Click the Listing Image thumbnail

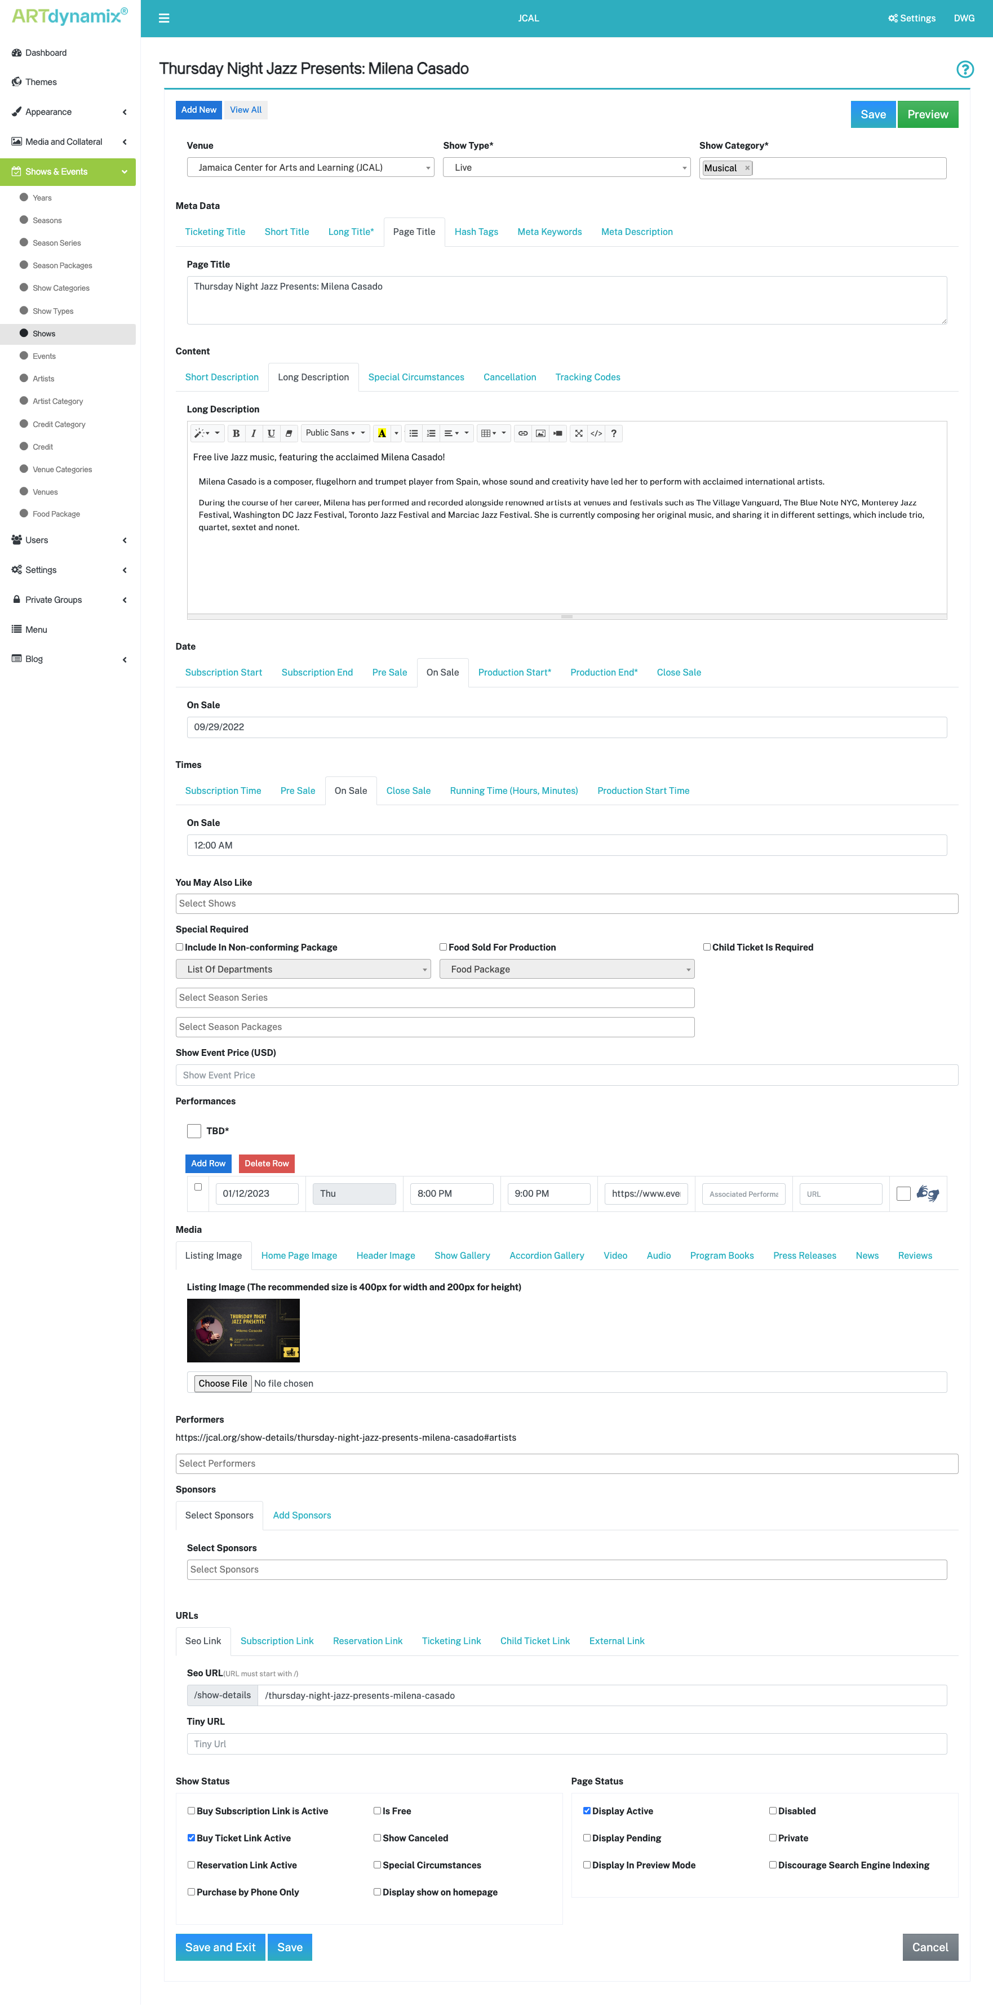point(242,1330)
